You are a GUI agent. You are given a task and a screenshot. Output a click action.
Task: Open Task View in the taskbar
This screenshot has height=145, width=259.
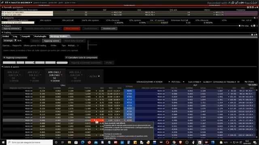[x=63, y=142]
